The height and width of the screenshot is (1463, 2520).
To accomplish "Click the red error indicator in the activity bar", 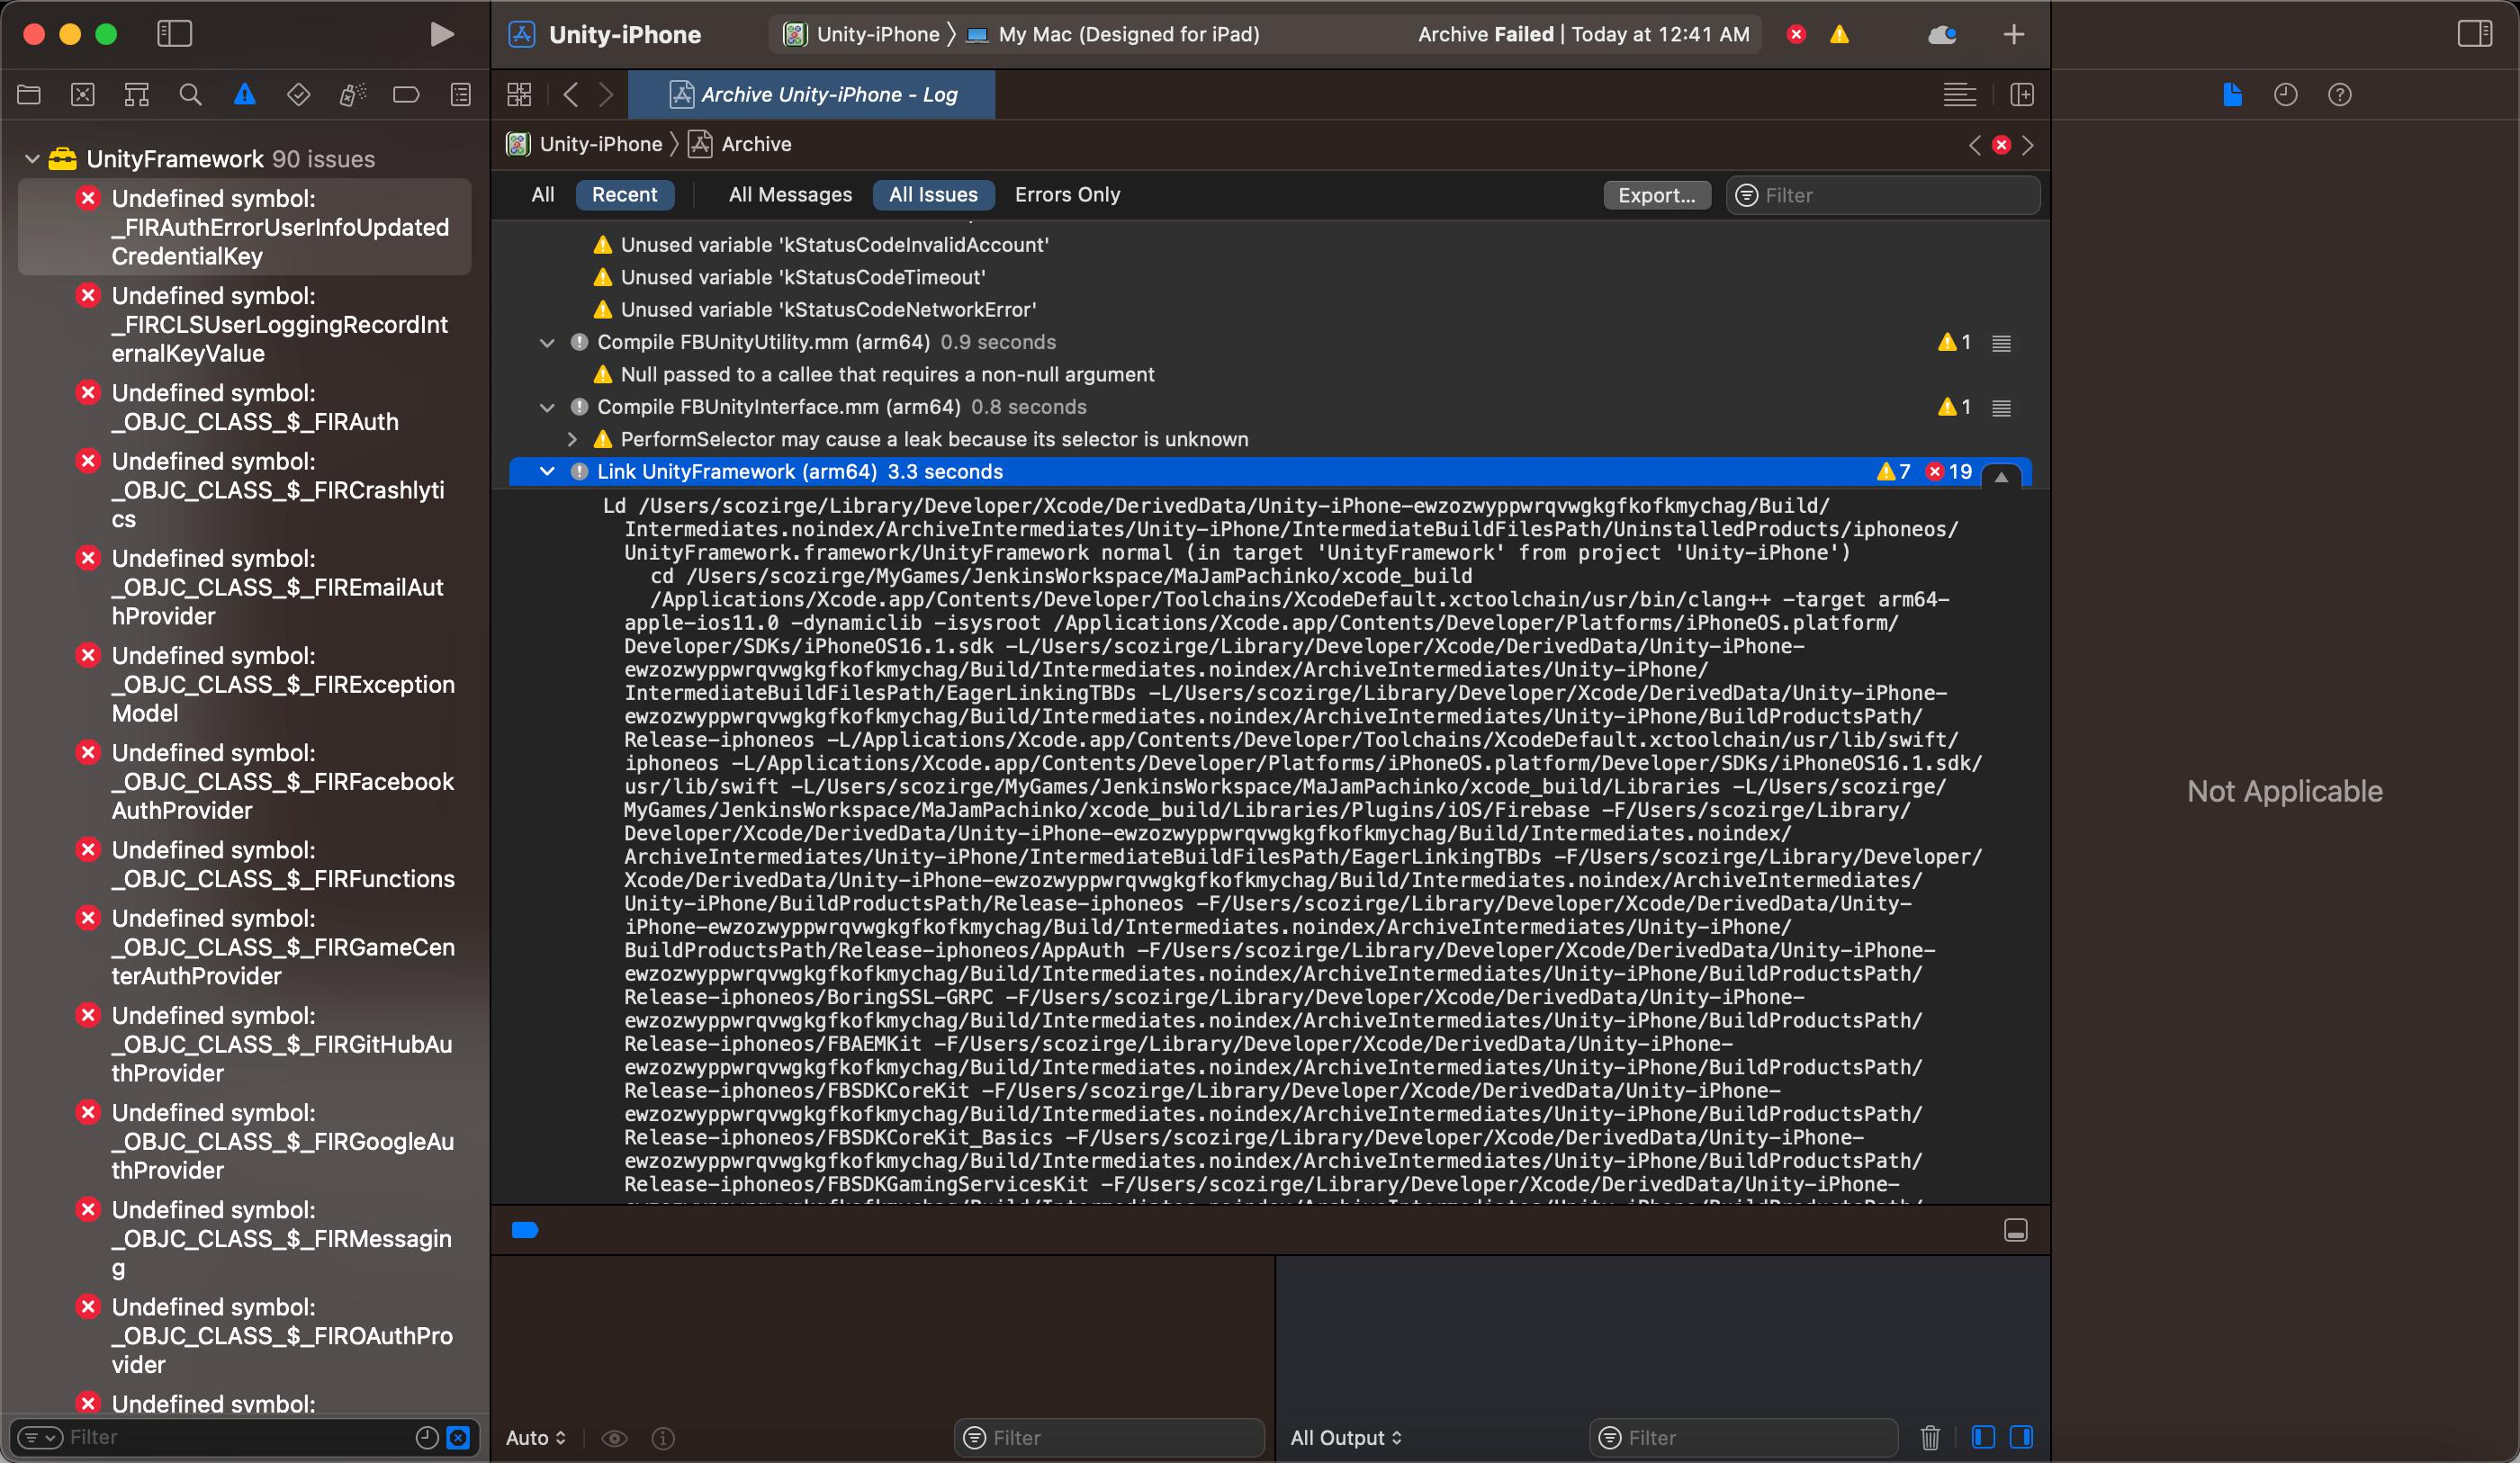I will point(1796,35).
